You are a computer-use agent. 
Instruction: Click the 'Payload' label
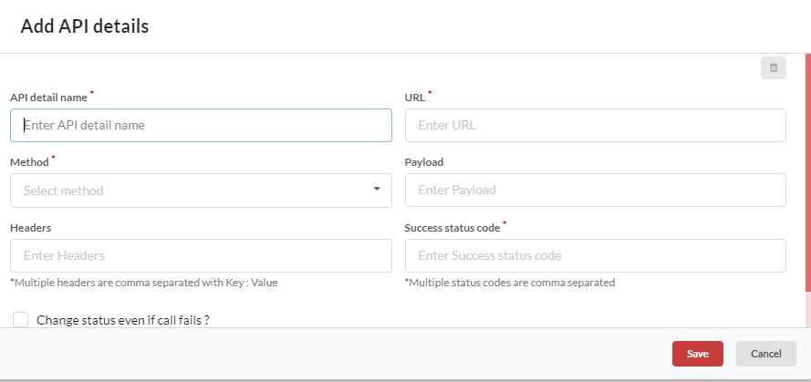tap(424, 161)
